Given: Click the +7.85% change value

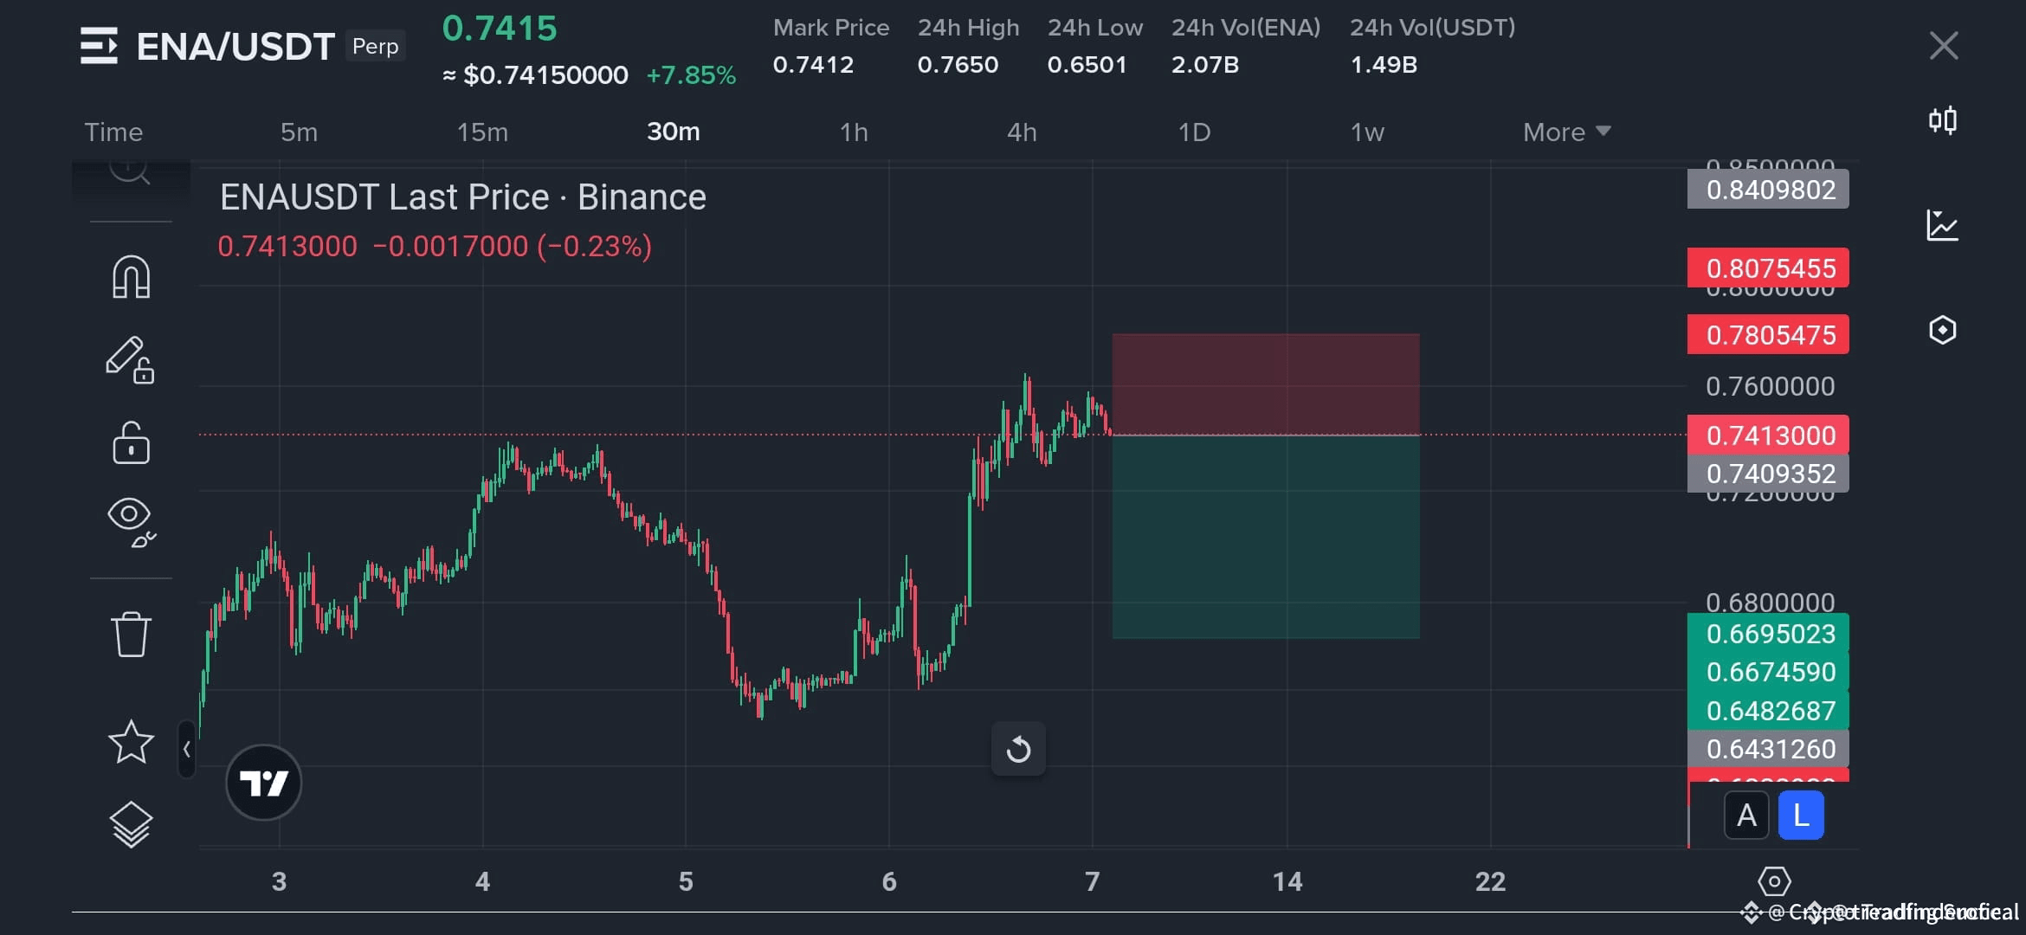Looking at the screenshot, I should [691, 75].
